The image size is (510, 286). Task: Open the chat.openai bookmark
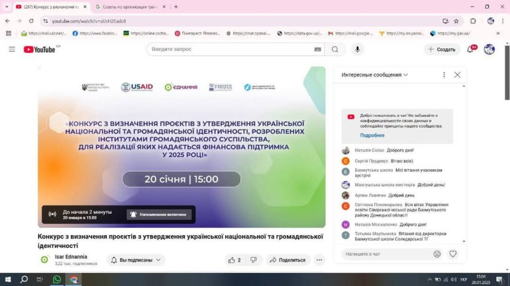pyautogui.click(x=249, y=33)
